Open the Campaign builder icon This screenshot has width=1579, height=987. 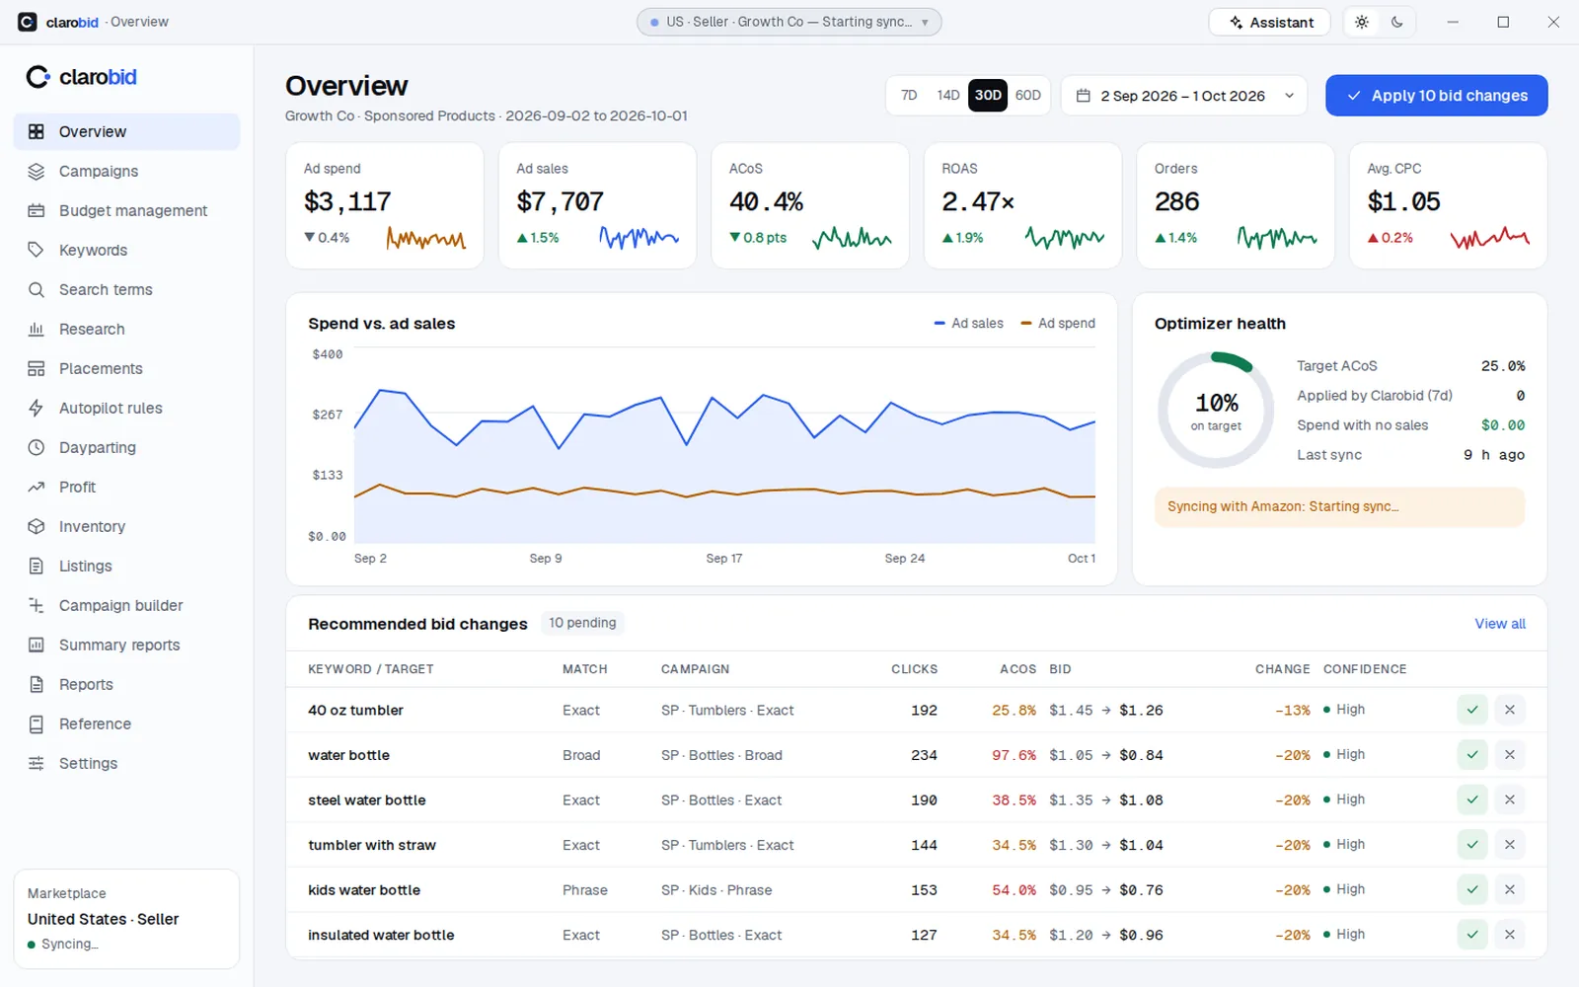[37, 605]
